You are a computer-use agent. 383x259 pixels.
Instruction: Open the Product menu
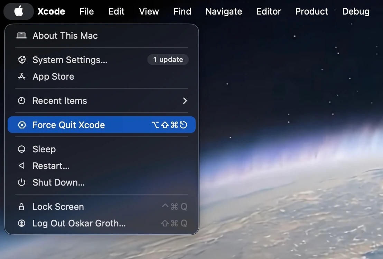point(311,11)
